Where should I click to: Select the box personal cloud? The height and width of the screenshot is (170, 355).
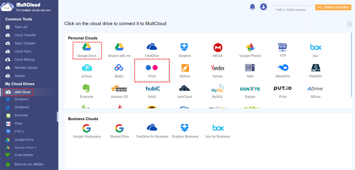[316, 50]
